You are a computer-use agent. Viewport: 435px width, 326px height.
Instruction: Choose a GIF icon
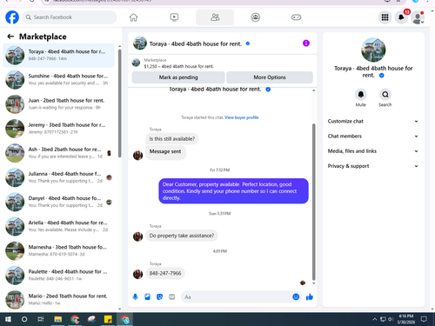172,296
